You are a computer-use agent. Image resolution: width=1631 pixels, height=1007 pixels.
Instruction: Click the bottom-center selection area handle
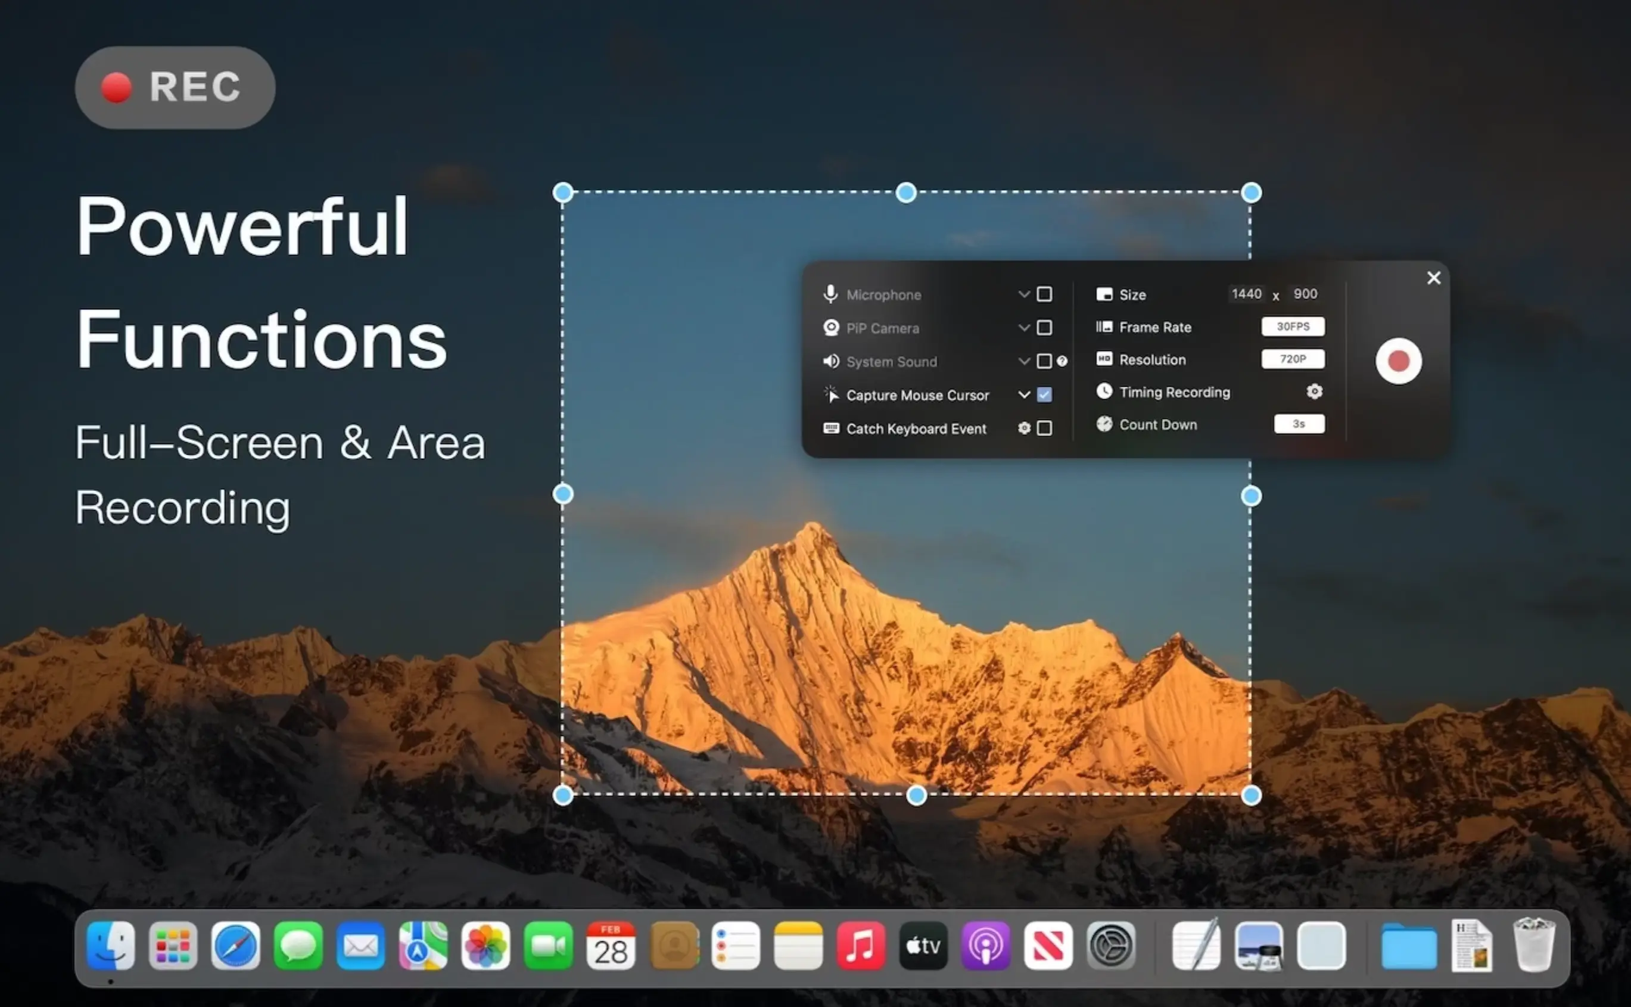click(916, 795)
